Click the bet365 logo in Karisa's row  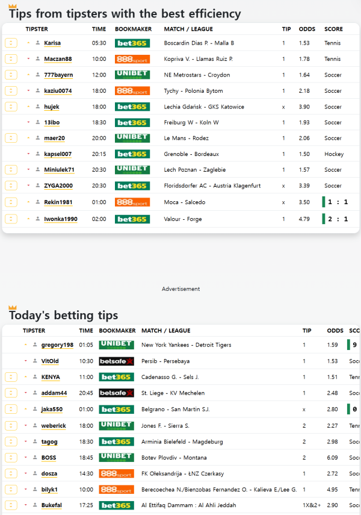click(132, 43)
